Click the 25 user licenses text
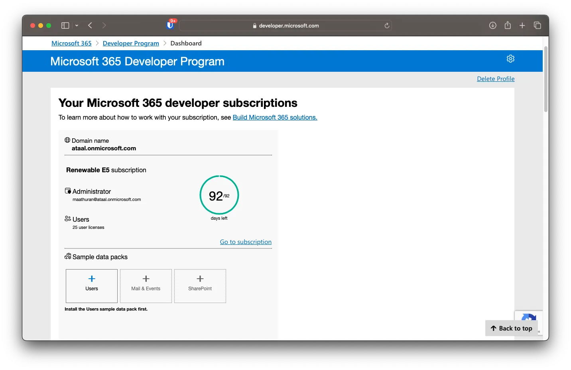Screen dimensions: 571x370 pos(88,227)
